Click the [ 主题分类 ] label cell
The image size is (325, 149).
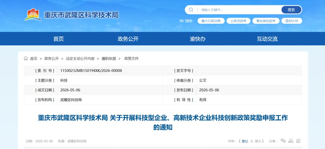coord(40,80)
